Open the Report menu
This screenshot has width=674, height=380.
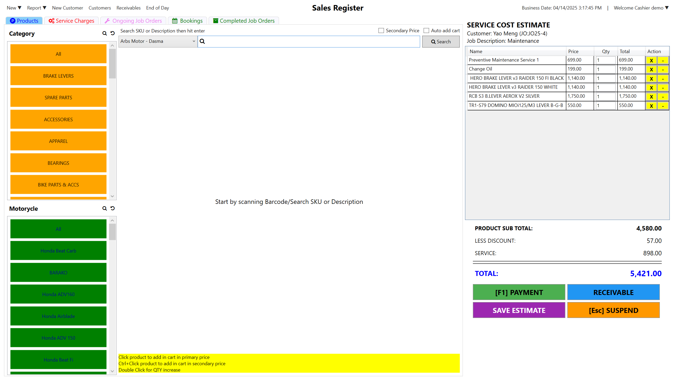pyautogui.click(x=37, y=8)
